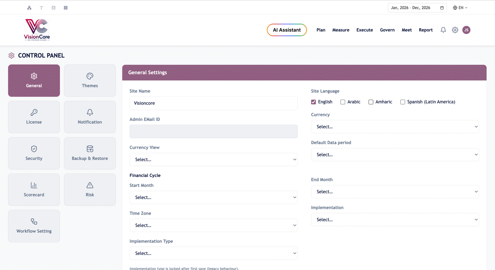Open the Workflow Setting panel
The image size is (495, 270).
click(34, 226)
